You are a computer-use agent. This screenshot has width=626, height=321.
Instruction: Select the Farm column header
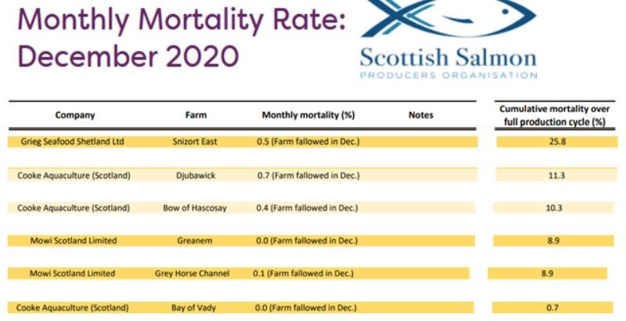196,115
